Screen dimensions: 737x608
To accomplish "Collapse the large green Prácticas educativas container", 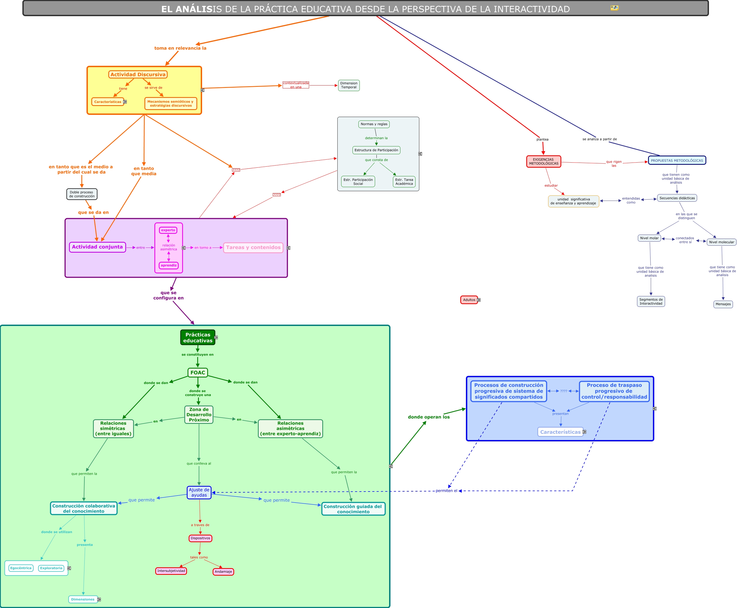I will click(x=391, y=466).
